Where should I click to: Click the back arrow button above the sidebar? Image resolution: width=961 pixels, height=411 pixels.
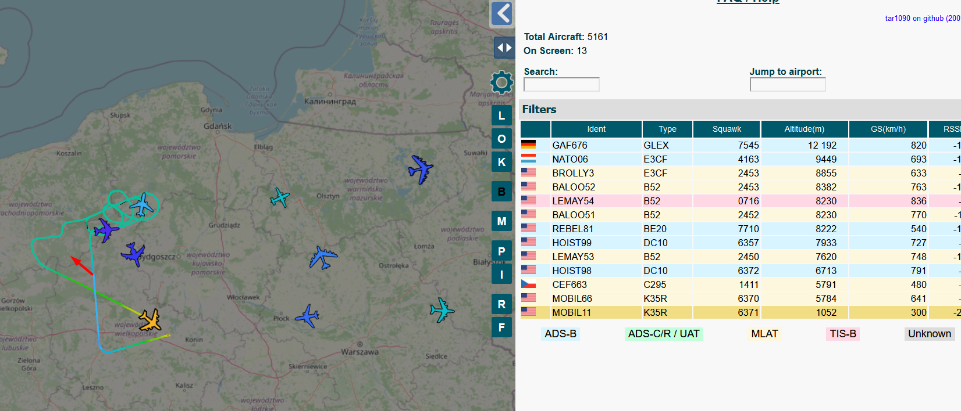(x=502, y=13)
